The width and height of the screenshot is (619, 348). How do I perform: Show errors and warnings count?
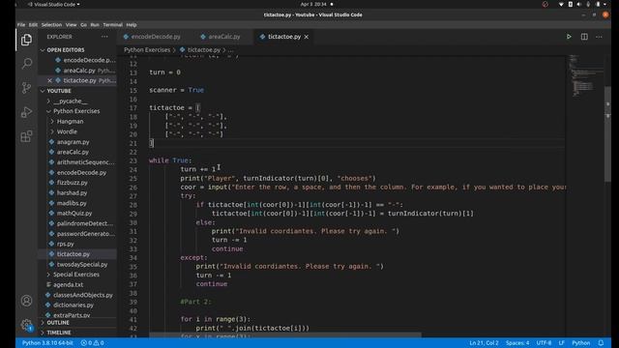click(92, 343)
